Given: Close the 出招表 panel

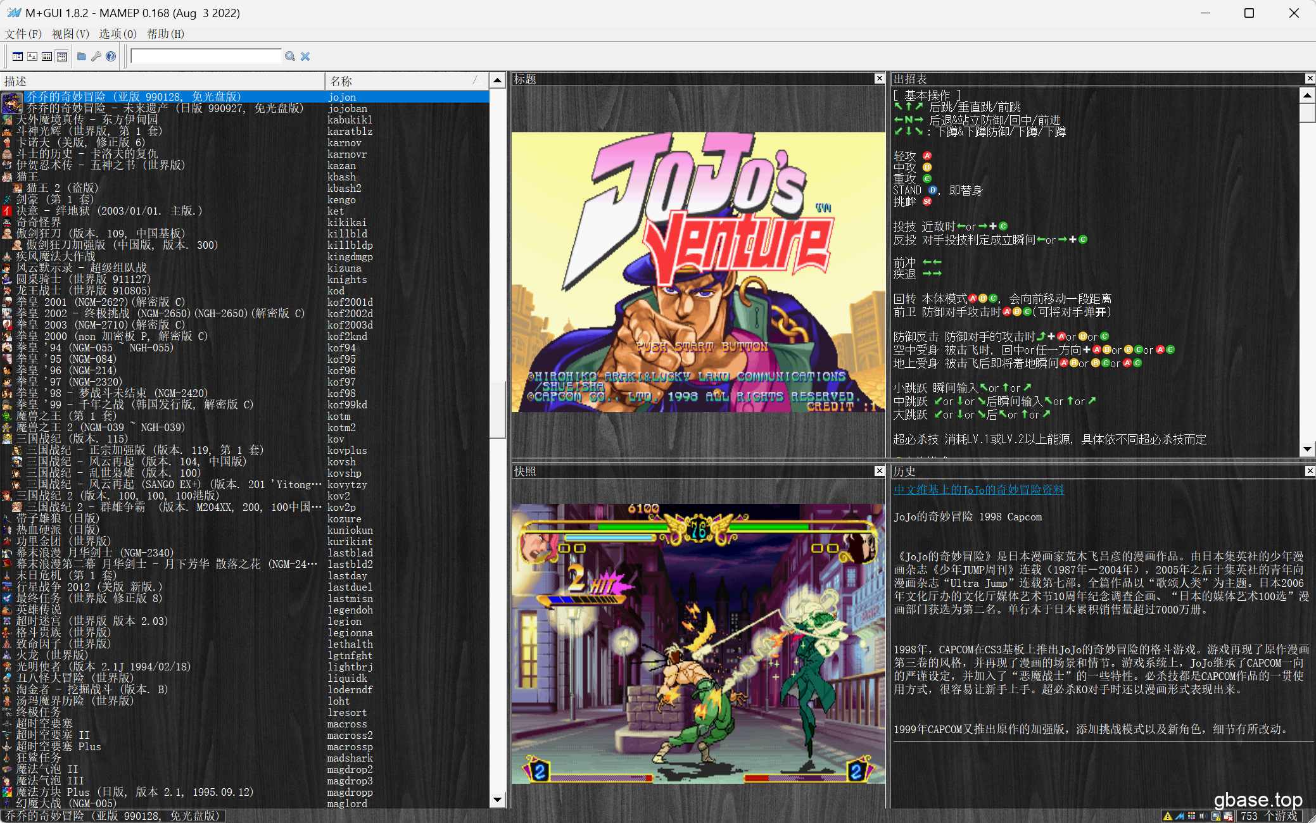Looking at the screenshot, I should pos(1310,79).
